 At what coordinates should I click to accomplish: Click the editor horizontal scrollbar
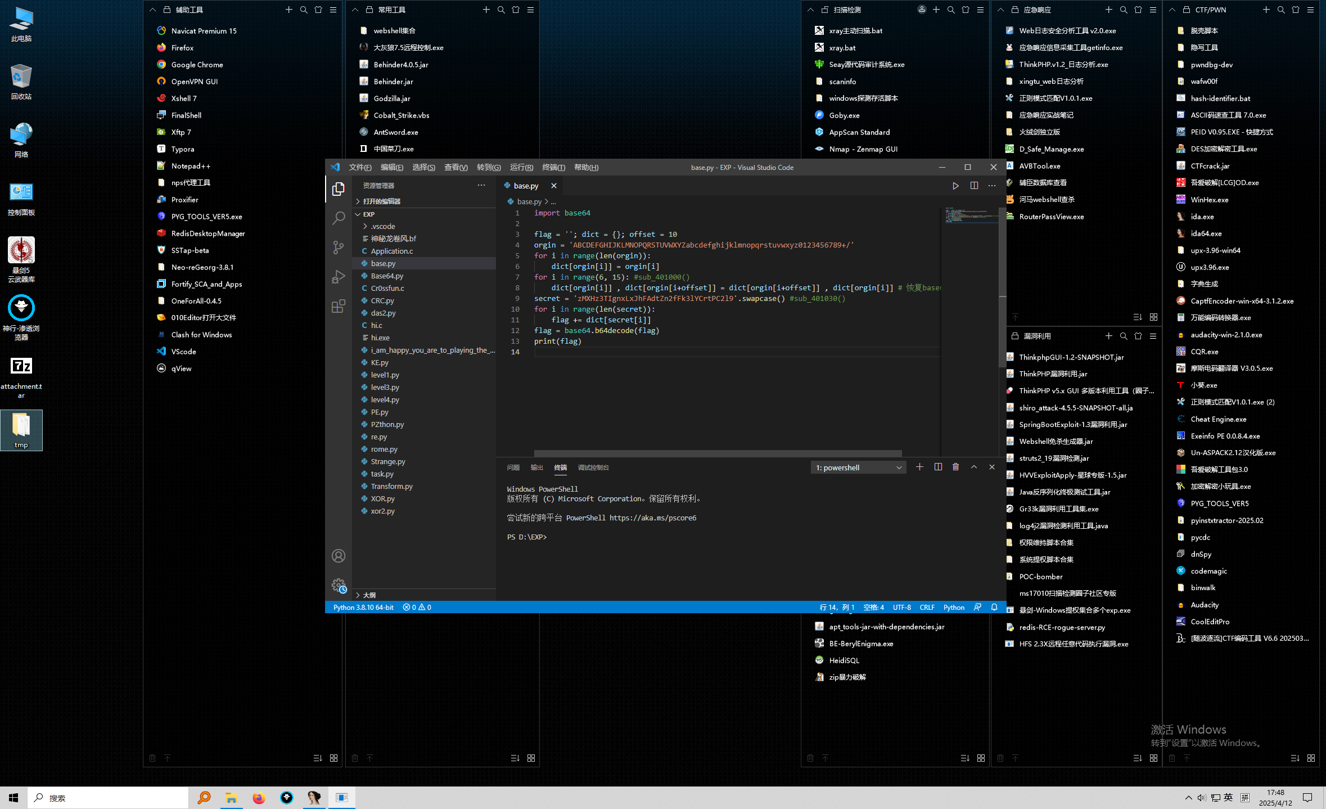[x=717, y=453]
